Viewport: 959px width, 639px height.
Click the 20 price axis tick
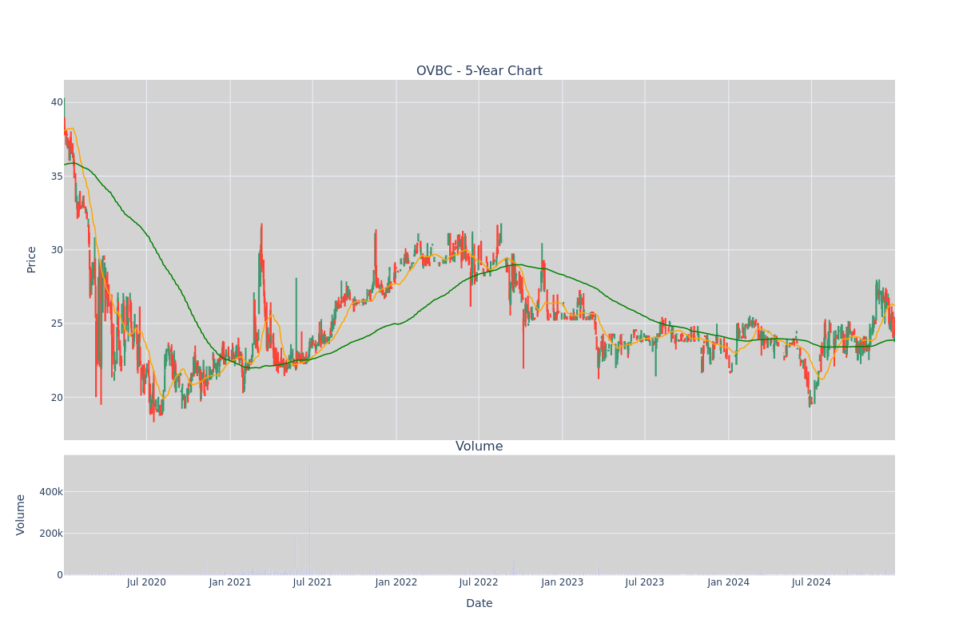coord(57,398)
